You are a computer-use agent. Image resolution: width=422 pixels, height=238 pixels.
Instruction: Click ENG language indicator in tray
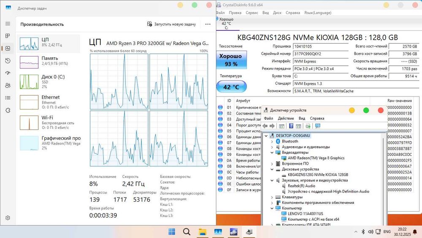click(387, 232)
